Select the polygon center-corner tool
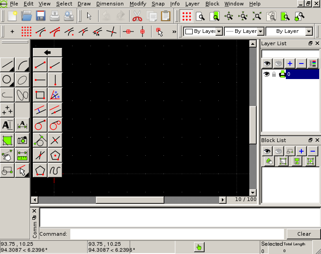 [55, 155]
